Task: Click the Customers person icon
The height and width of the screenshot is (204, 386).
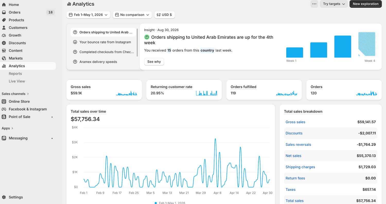Action: [4, 27]
